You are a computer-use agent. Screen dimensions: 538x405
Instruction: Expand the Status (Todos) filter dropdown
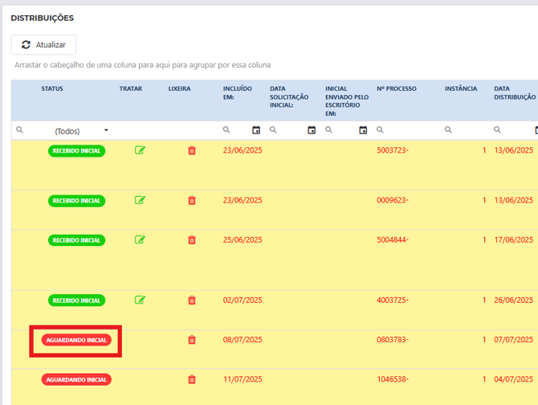tap(106, 130)
